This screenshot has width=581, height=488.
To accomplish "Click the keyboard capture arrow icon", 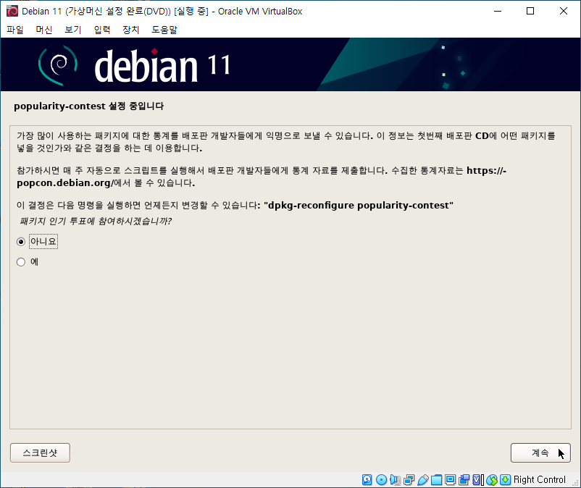I will [x=506, y=479].
